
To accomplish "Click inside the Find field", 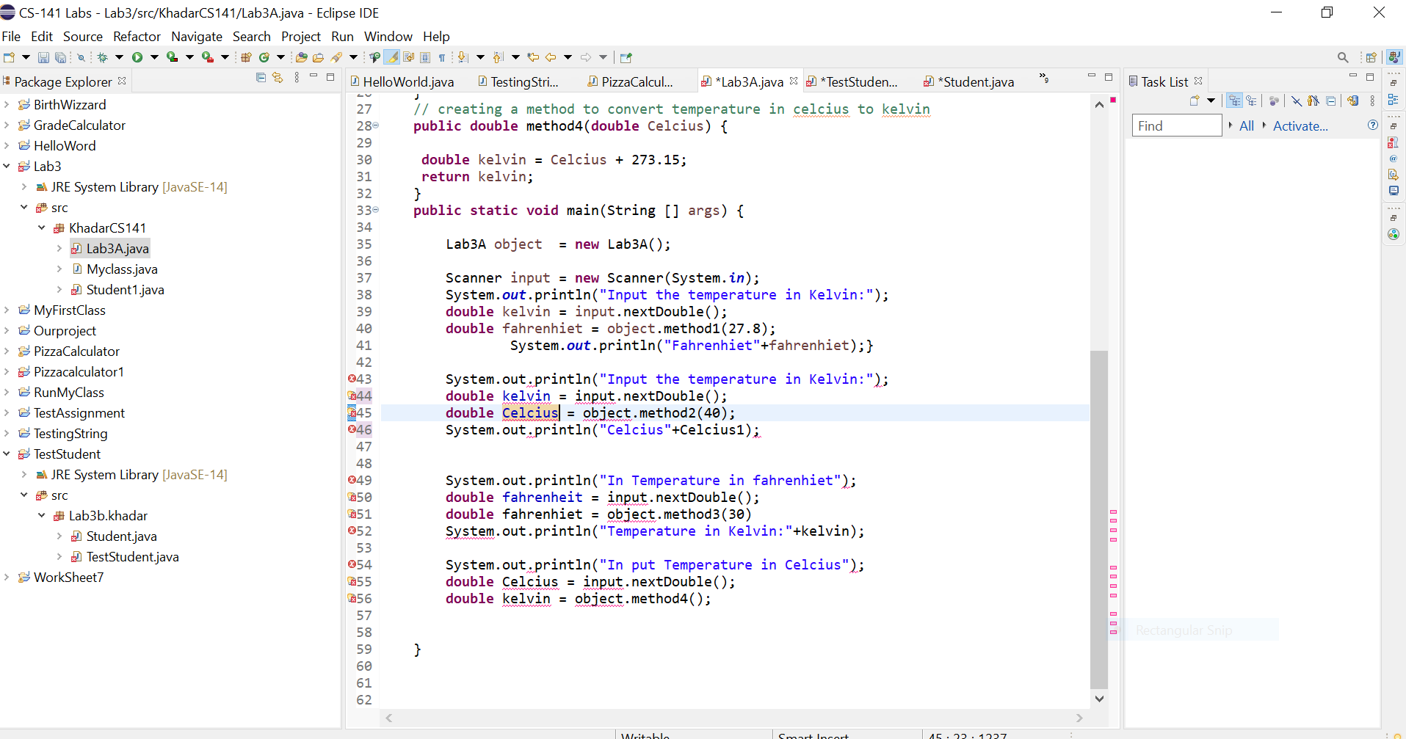I will pyautogui.click(x=1175, y=125).
